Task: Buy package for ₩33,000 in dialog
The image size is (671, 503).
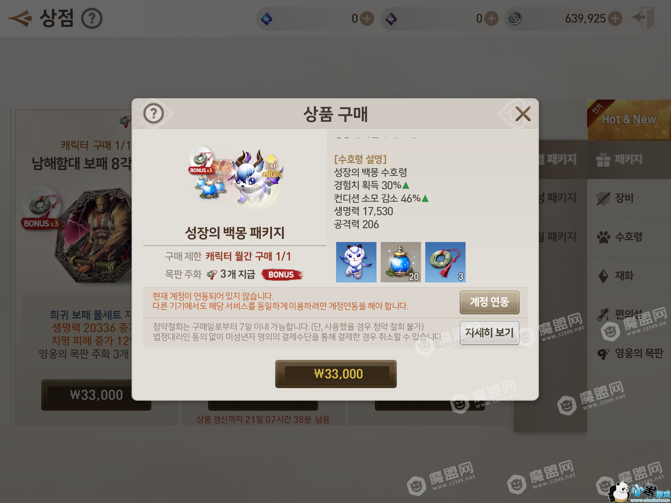Action: tap(336, 374)
